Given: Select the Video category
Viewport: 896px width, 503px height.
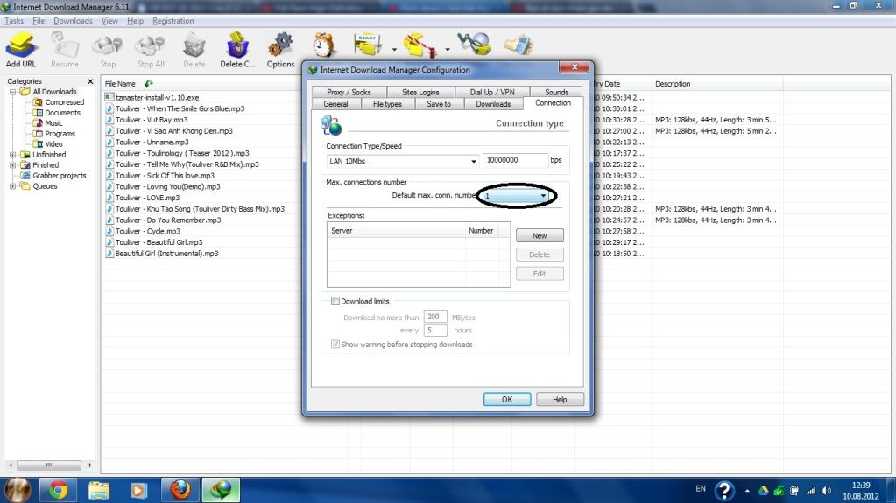Looking at the screenshot, I should pos(53,143).
